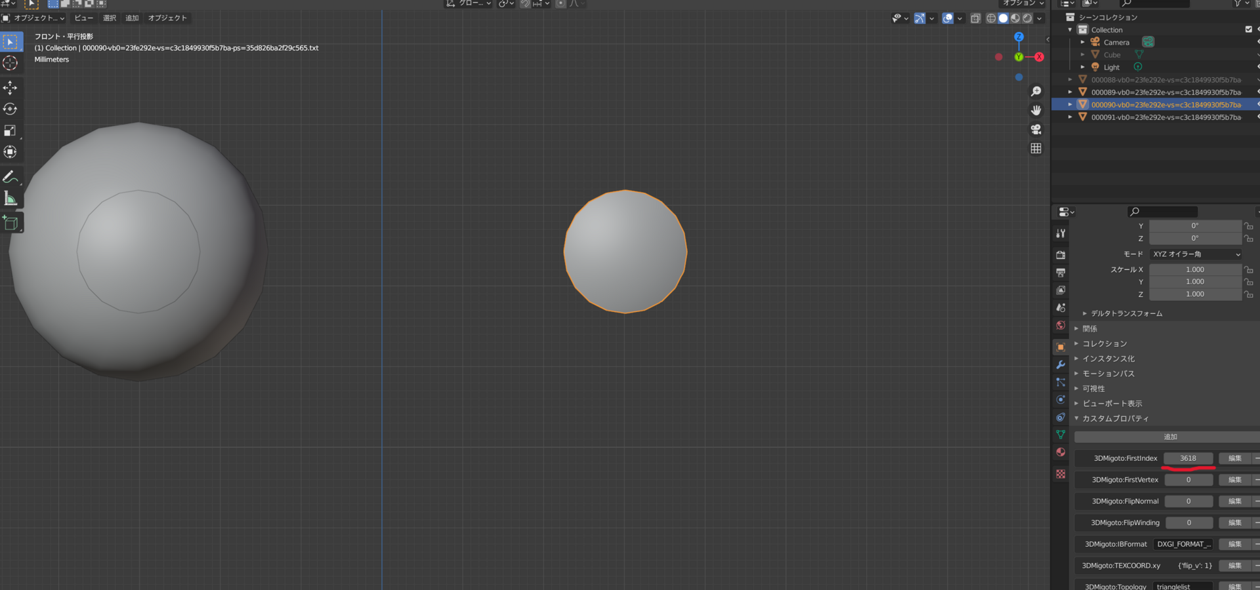This screenshot has width=1260, height=590.
Task: Toggle camera view with the camera icon
Action: 1036,129
